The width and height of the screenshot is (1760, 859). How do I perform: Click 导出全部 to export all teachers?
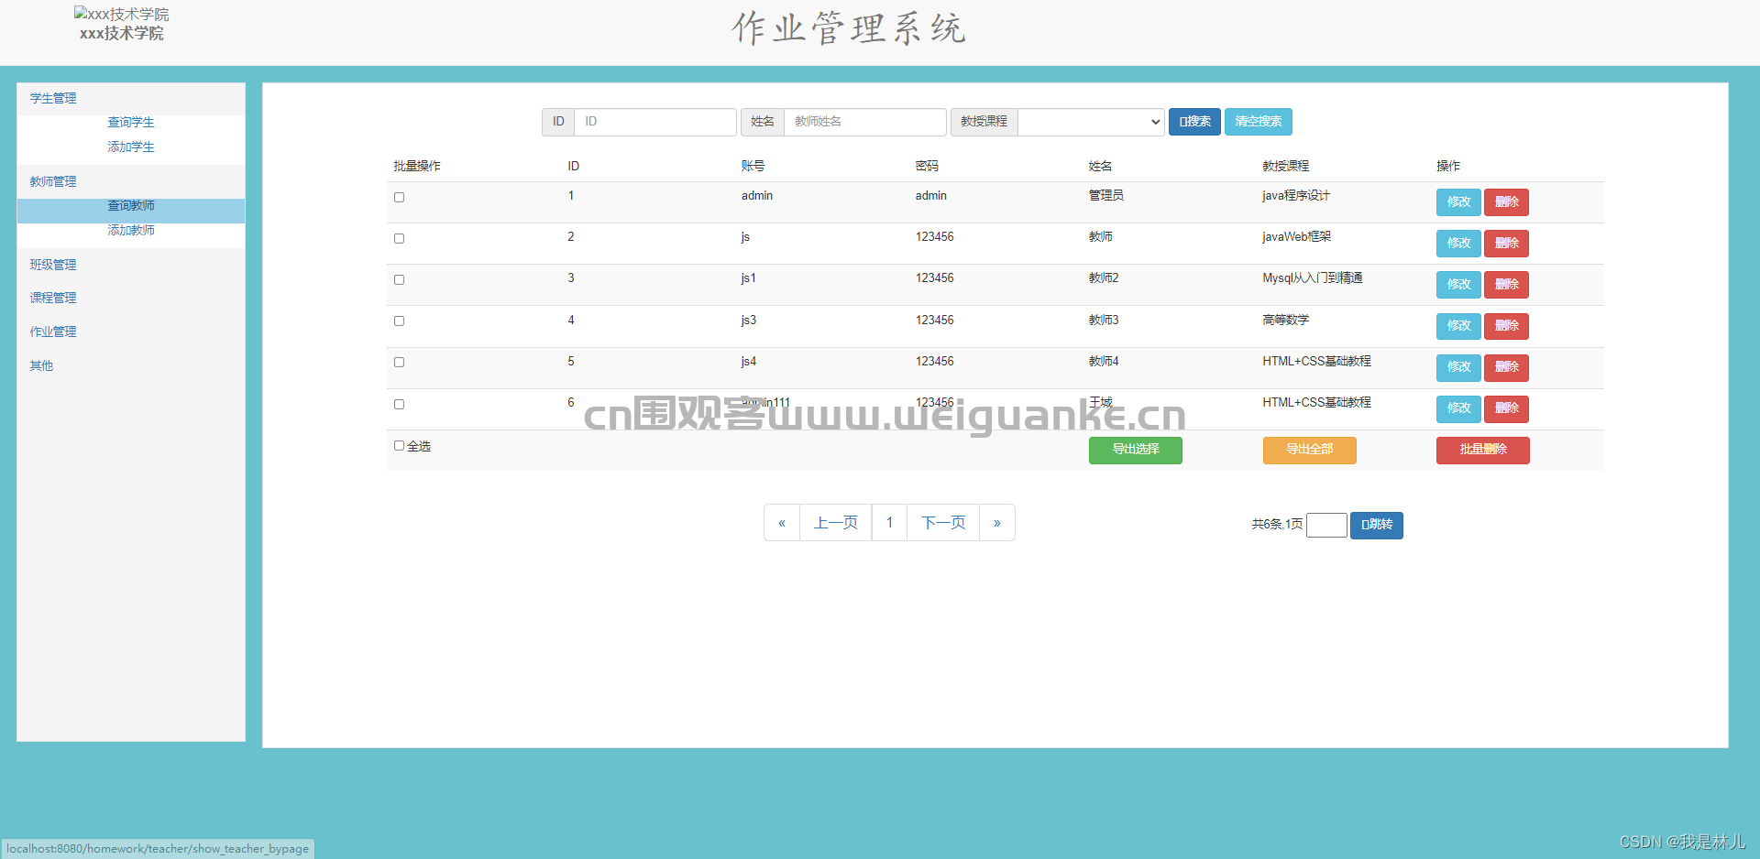click(1309, 450)
